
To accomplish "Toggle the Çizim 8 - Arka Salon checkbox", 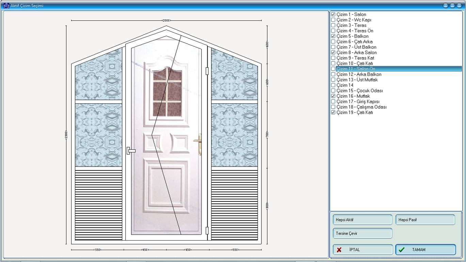I will [x=333, y=52].
